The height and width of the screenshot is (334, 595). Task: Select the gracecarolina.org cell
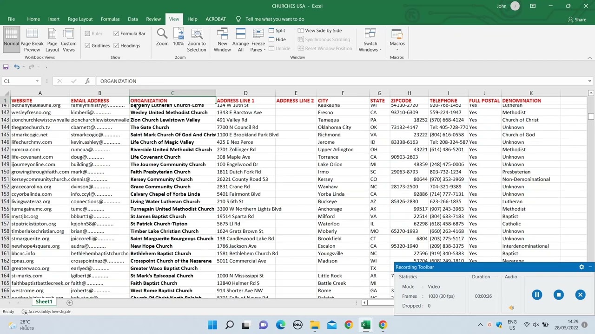40,186
